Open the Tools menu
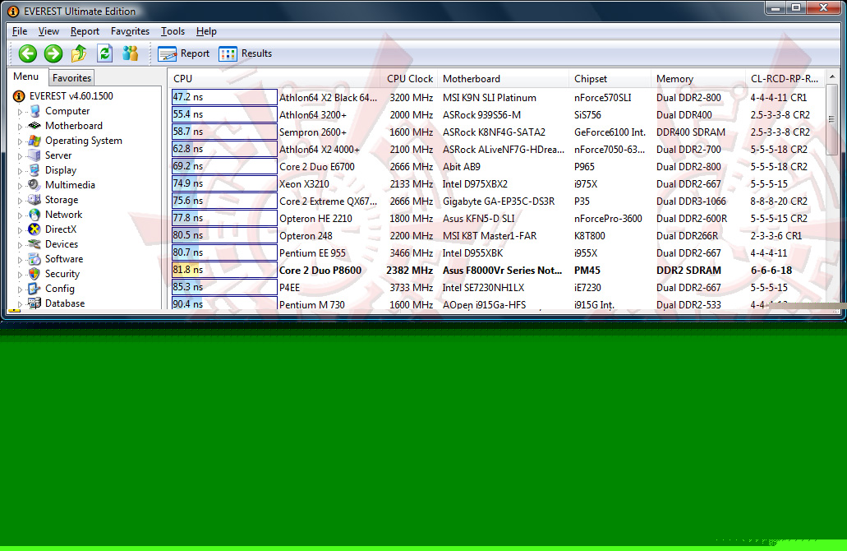The height and width of the screenshot is (551, 847). pos(173,31)
